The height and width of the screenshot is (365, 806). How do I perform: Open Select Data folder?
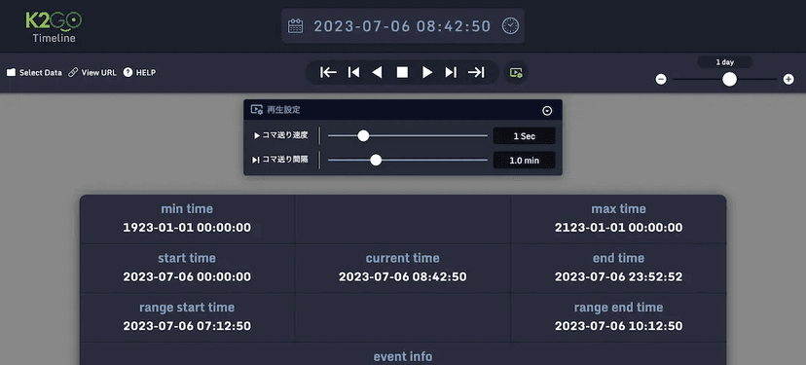(34, 72)
